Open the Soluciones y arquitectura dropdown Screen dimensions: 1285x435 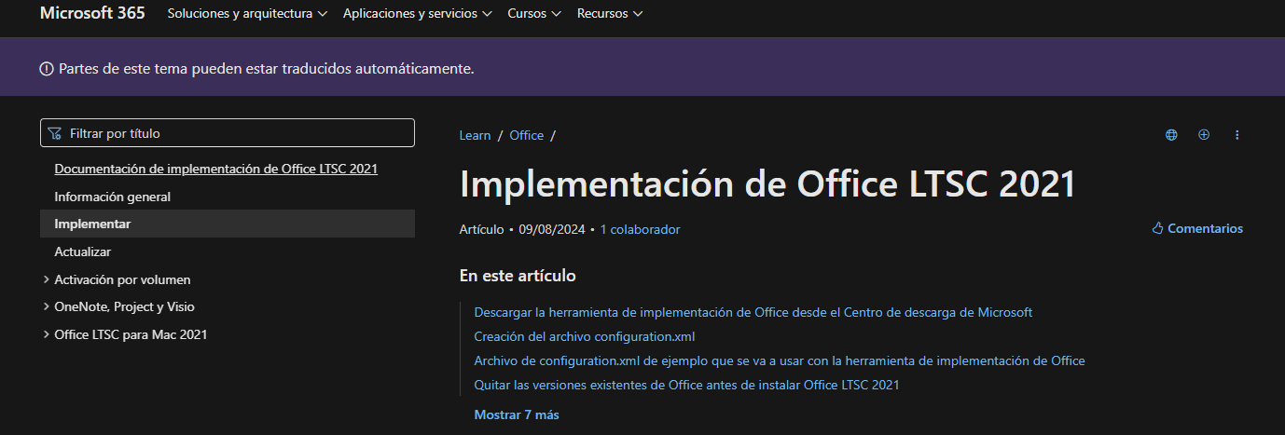point(247,14)
